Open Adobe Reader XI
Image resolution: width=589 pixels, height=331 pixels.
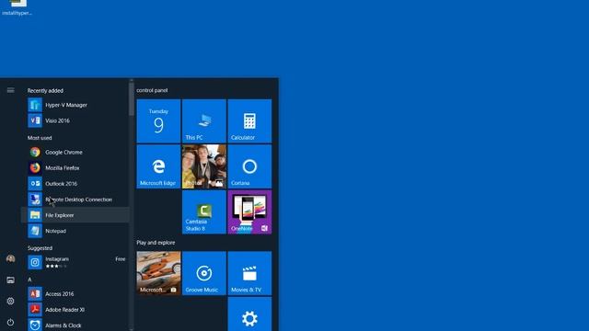coord(75,310)
